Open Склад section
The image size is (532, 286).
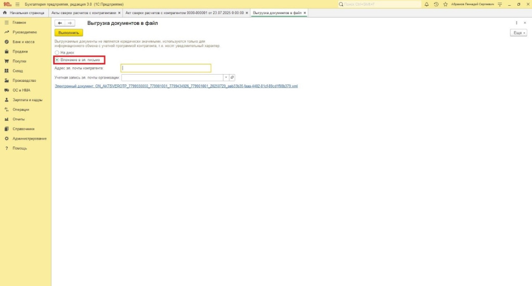click(18, 71)
